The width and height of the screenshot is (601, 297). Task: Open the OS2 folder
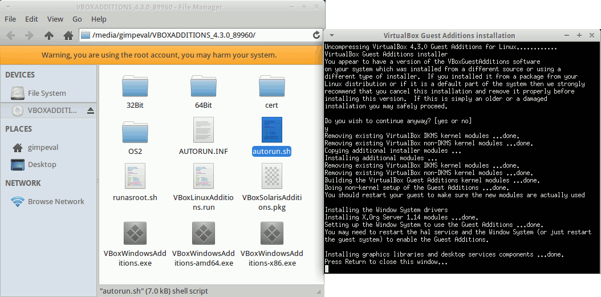(135, 132)
